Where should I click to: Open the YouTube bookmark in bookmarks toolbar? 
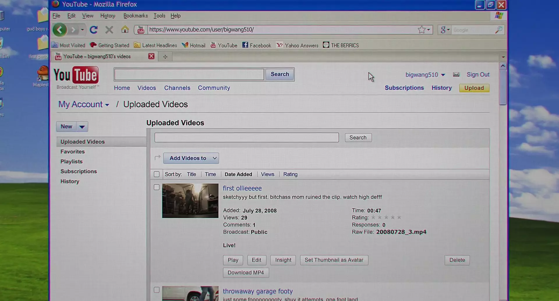coord(224,45)
